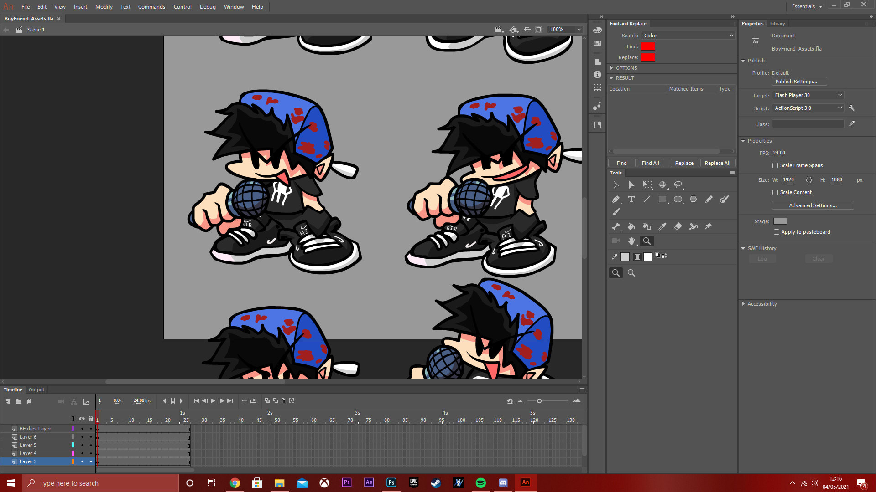Toggle visibility dot of Layer 5
The image size is (876, 492).
(x=82, y=445)
